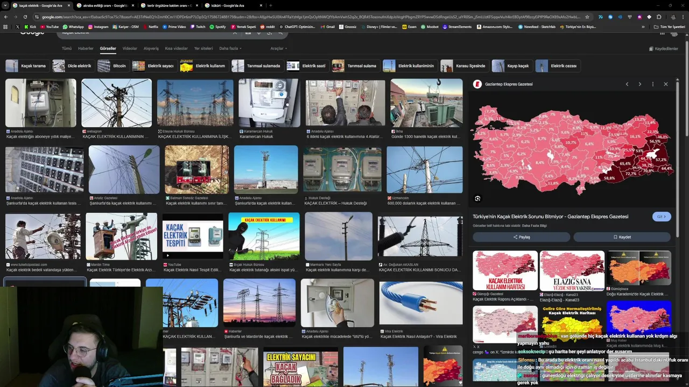Open the 'Karamercan Hukuk' image result
The height and width of the screenshot is (387, 689).
coord(269,103)
